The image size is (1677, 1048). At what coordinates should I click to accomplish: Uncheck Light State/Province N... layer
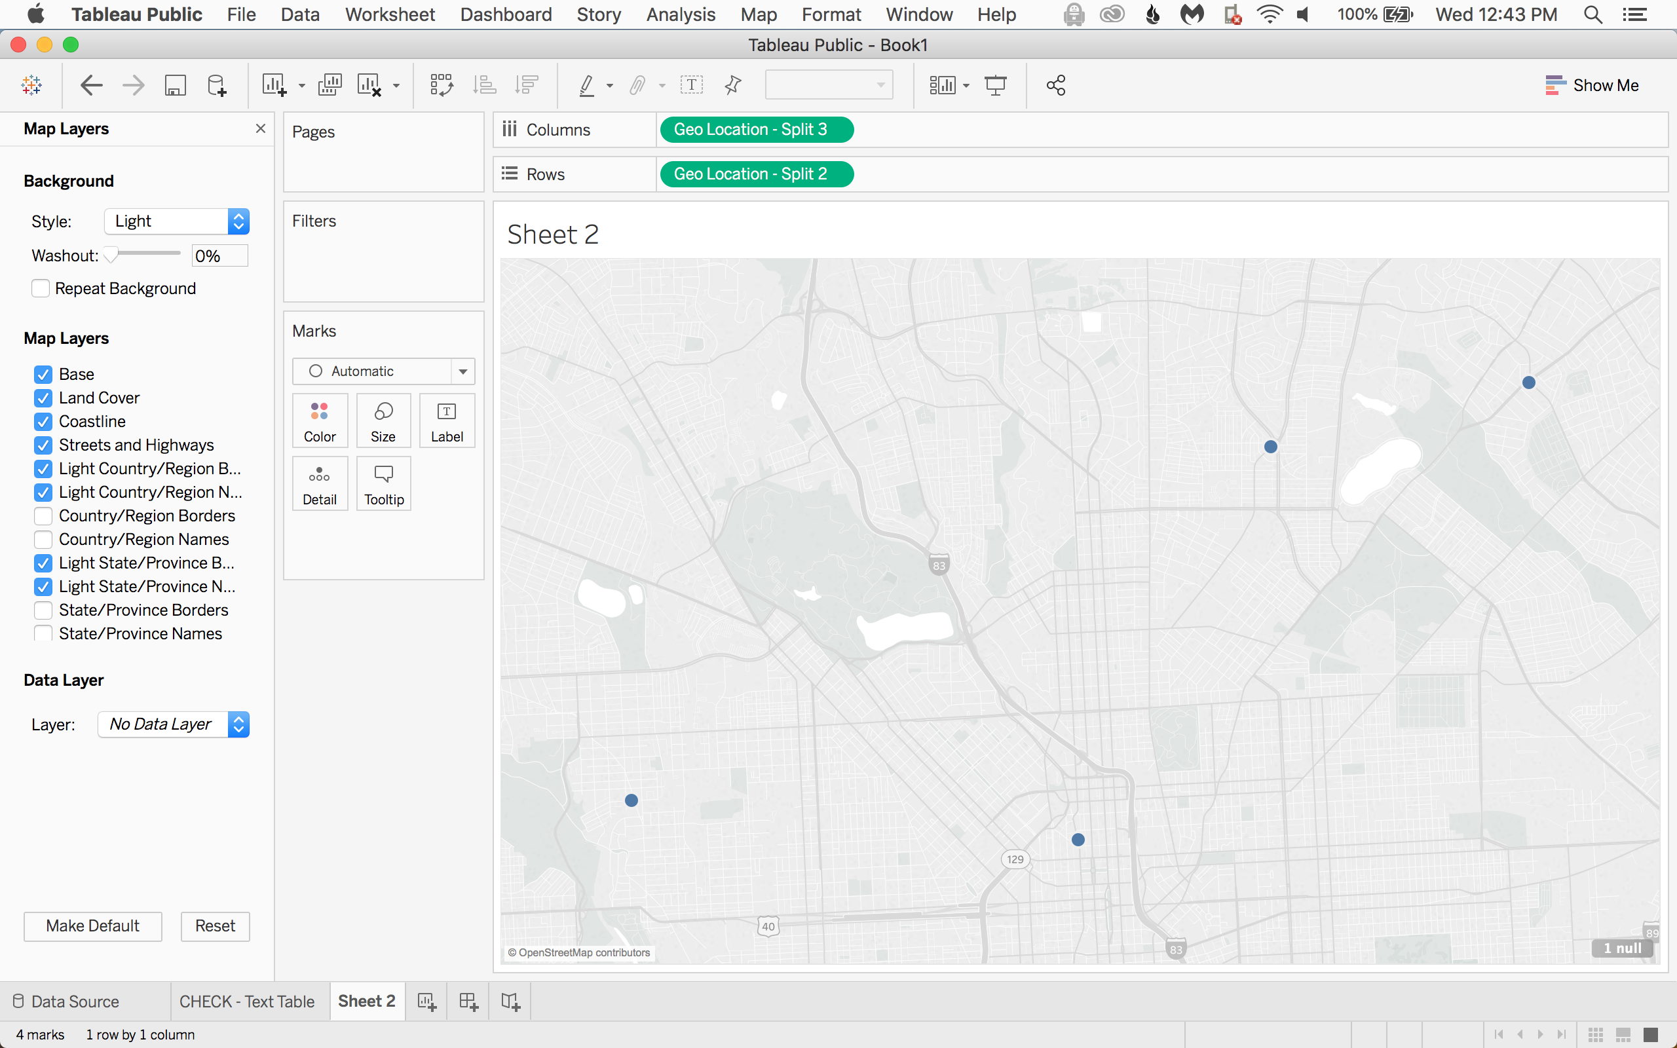pos(43,586)
